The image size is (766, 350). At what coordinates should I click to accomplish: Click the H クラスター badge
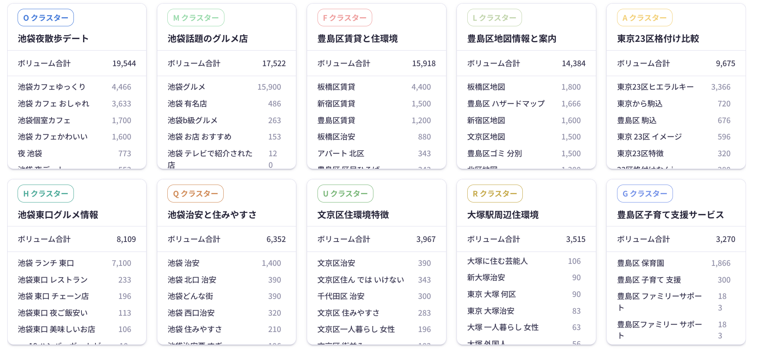[x=46, y=194]
